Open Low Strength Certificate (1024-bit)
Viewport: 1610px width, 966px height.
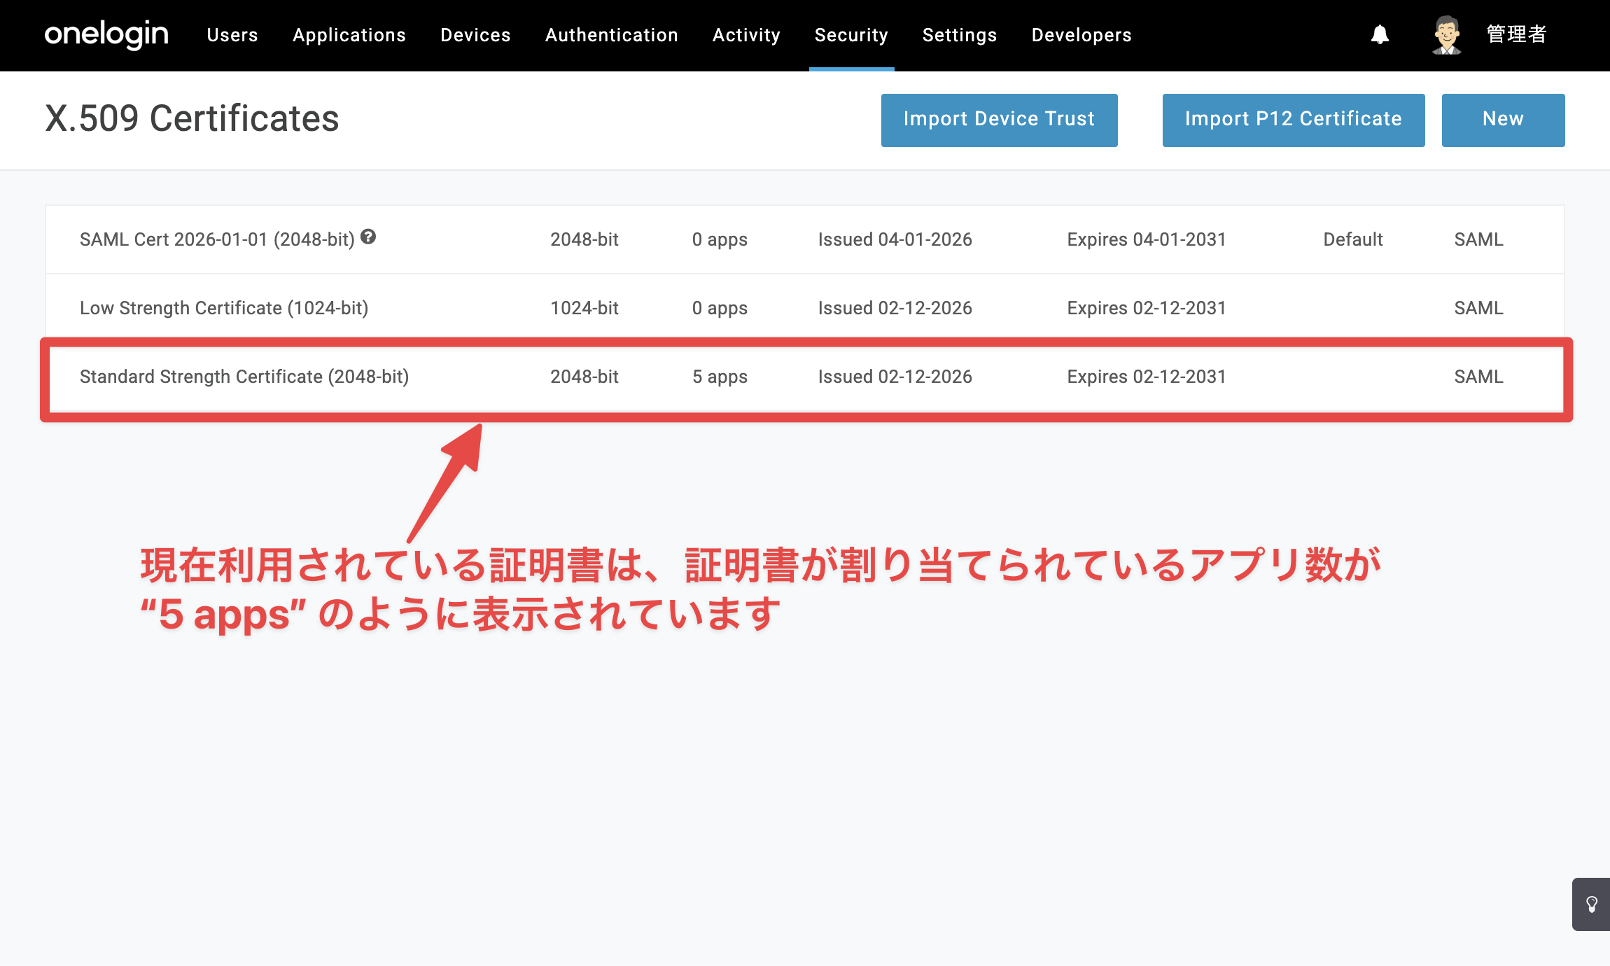click(x=224, y=308)
